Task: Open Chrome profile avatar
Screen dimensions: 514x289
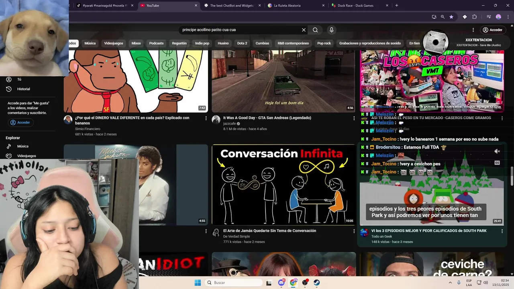Action: tap(498, 17)
